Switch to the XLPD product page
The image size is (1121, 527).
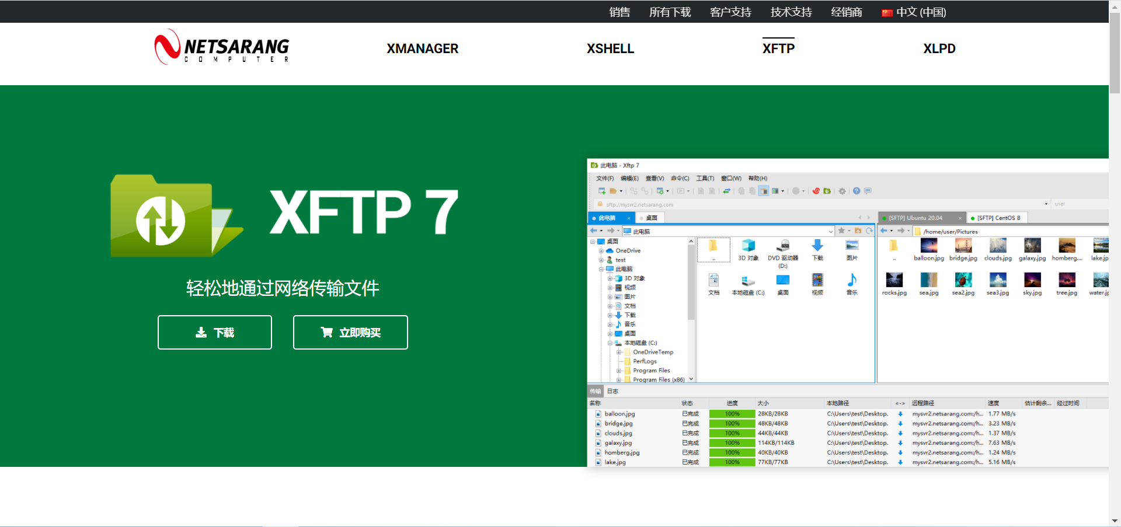[939, 48]
